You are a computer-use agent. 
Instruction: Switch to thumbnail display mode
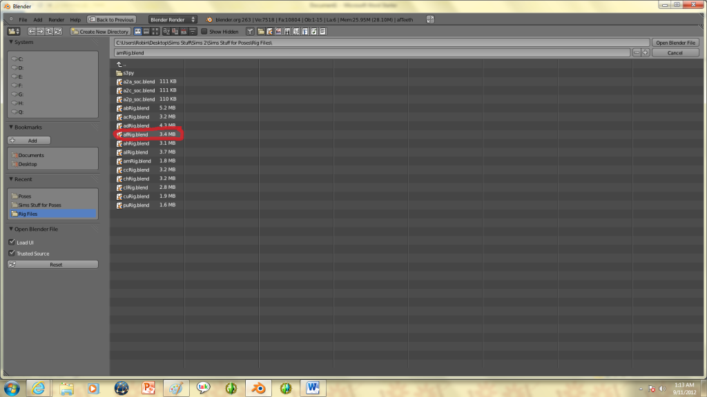155,32
